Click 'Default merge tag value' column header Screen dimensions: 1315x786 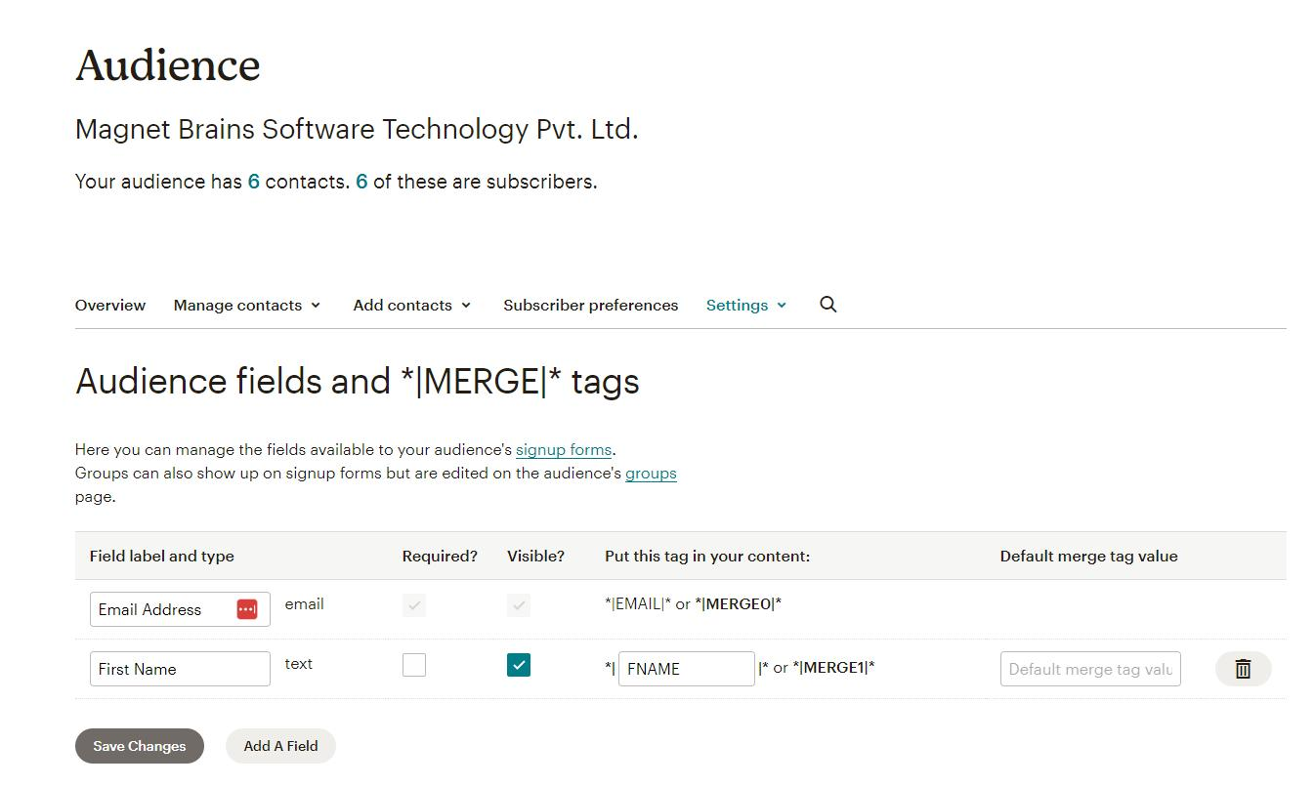(1089, 557)
